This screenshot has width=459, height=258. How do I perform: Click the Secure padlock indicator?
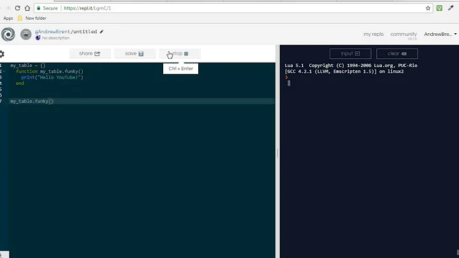[x=38, y=8]
